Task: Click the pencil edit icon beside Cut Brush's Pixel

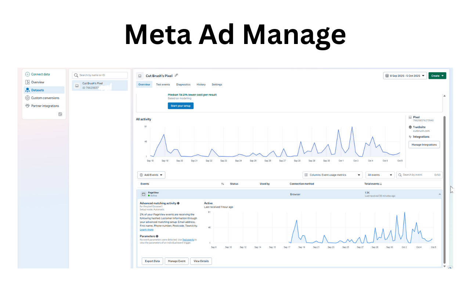Action: [176, 76]
